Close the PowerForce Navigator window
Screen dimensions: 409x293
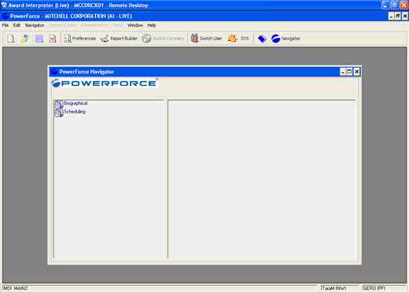pos(356,72)
